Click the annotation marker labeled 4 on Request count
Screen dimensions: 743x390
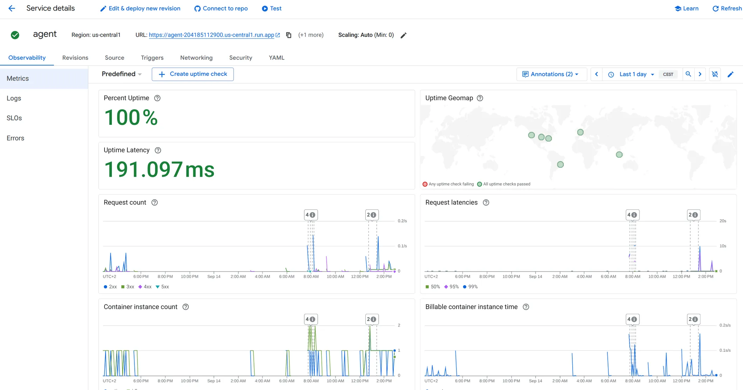311,215
